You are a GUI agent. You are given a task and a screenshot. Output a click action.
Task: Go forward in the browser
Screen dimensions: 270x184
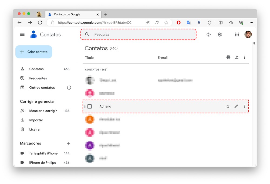click(30, 23)
